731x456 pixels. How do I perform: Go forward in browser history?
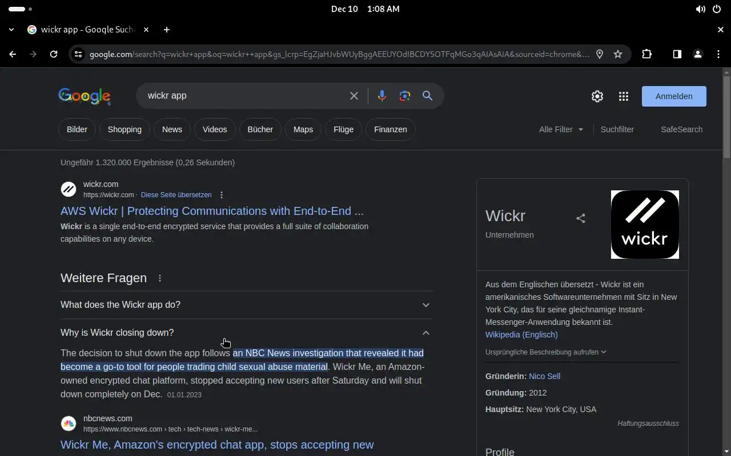[x=33, y=54]
